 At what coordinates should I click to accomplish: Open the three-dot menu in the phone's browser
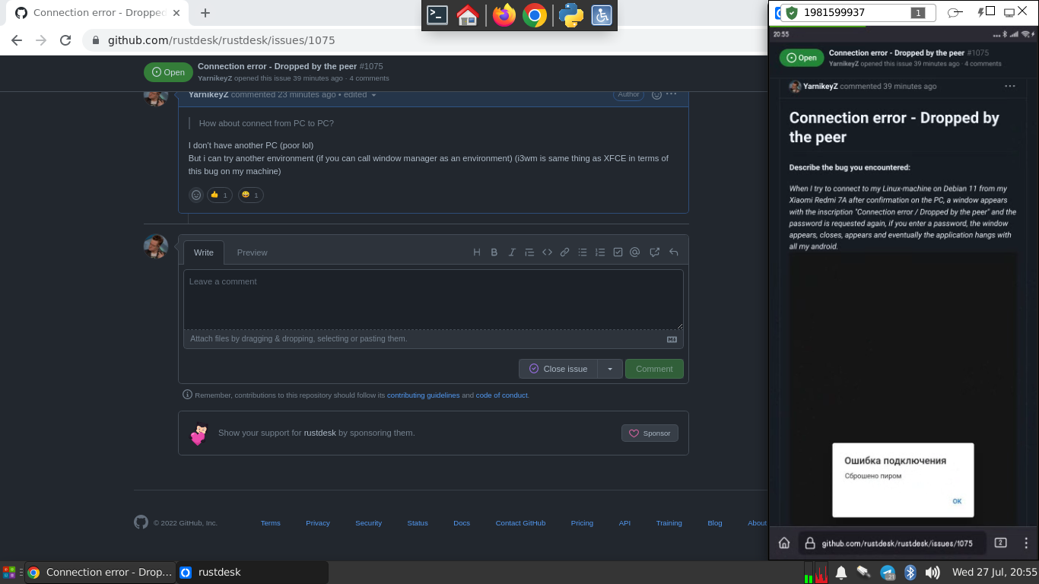1026,543
